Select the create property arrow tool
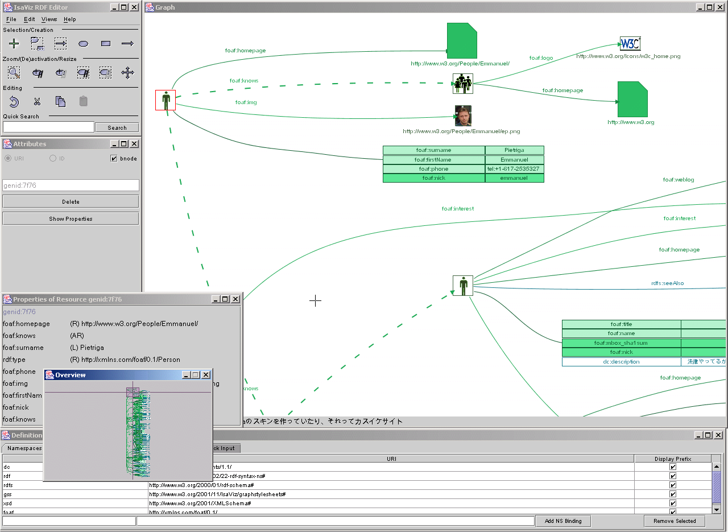Viewport: 728px width, 532px height. (128, 44)
